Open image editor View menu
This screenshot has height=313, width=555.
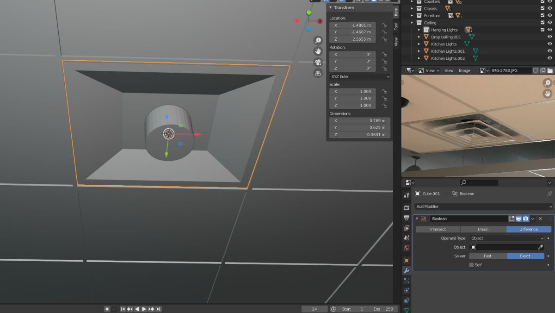click(x=449, y=70)
